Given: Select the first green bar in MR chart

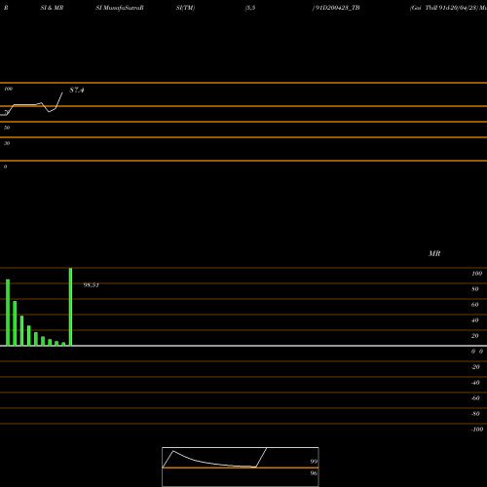Looking at the screenshot, I should [8, 313].
